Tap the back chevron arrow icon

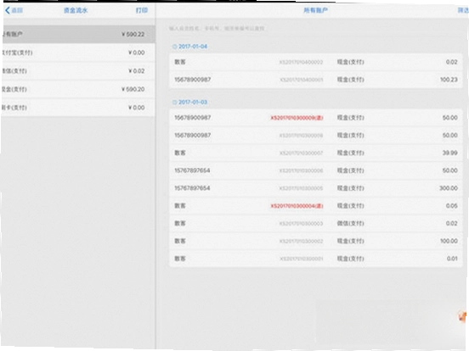(8, 10)
